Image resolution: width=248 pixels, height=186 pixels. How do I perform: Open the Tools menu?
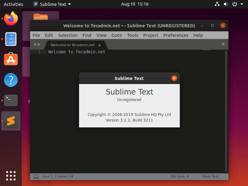tap(133, 35)
